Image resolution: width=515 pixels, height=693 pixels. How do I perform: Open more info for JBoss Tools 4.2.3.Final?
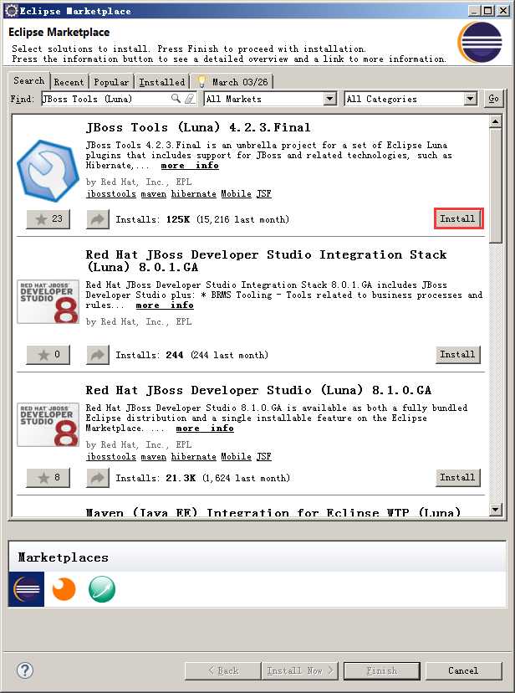point(190,165)
